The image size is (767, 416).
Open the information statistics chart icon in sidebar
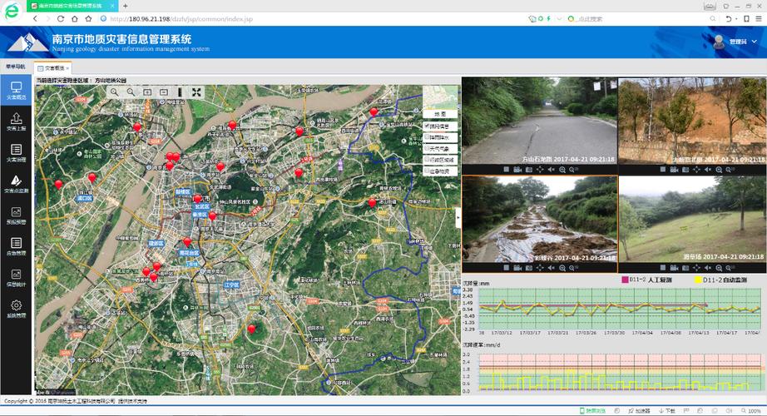tap(16, 274)
